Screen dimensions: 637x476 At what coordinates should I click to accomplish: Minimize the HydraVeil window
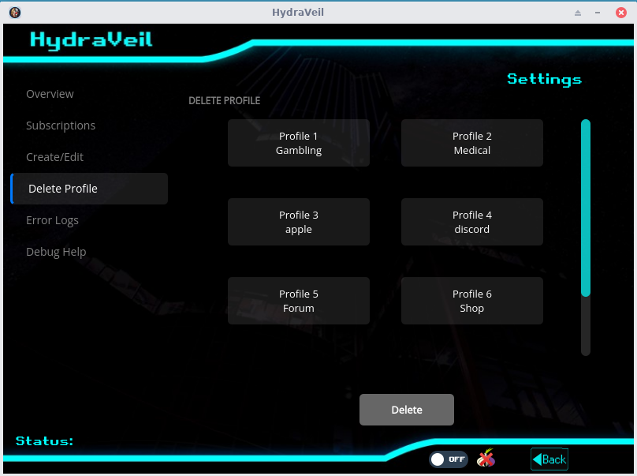click(x=598, y=13)
